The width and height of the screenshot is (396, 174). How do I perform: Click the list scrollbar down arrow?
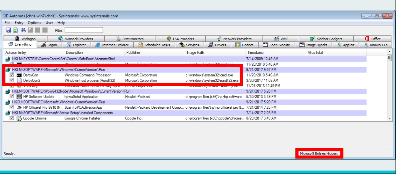389,119
